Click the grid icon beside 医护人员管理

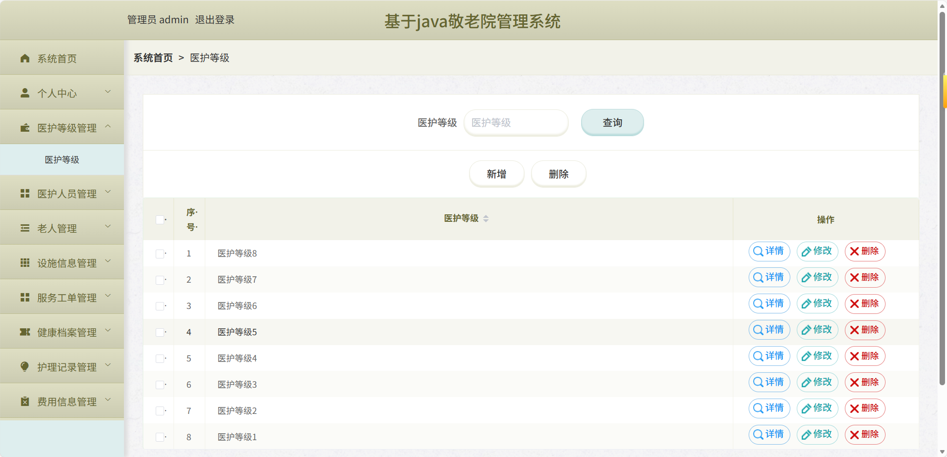[25, 194]
